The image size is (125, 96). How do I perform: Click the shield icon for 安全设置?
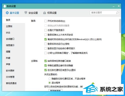point(26,13)
